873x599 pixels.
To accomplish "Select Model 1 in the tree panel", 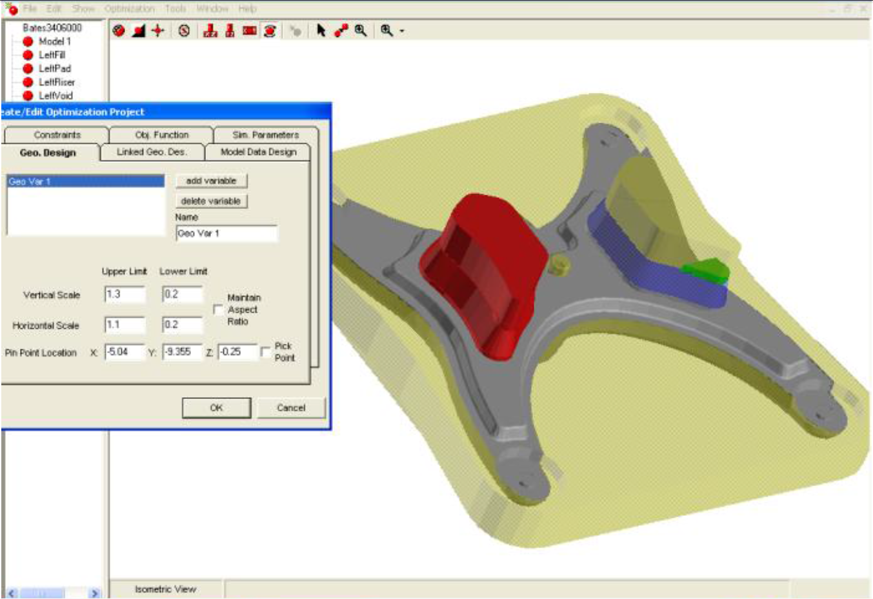I will 54,41.
